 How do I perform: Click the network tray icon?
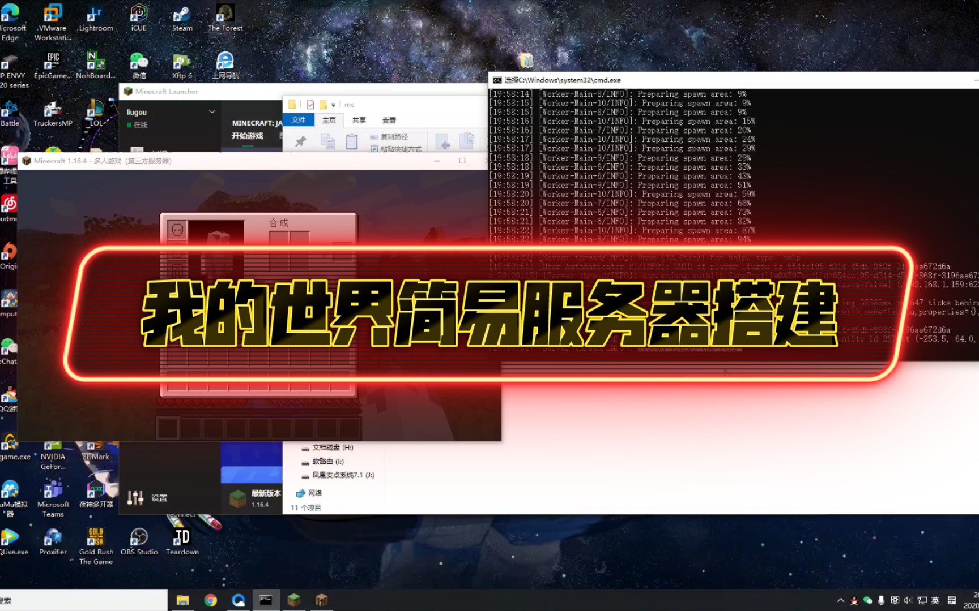point(922,601)
